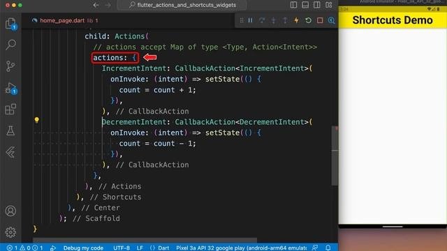Click Step Over in debug toolbar
The image size is (447, 251).
[262, 20]
